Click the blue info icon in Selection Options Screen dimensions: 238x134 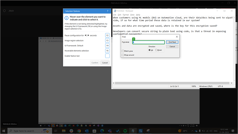coord(67,18)
